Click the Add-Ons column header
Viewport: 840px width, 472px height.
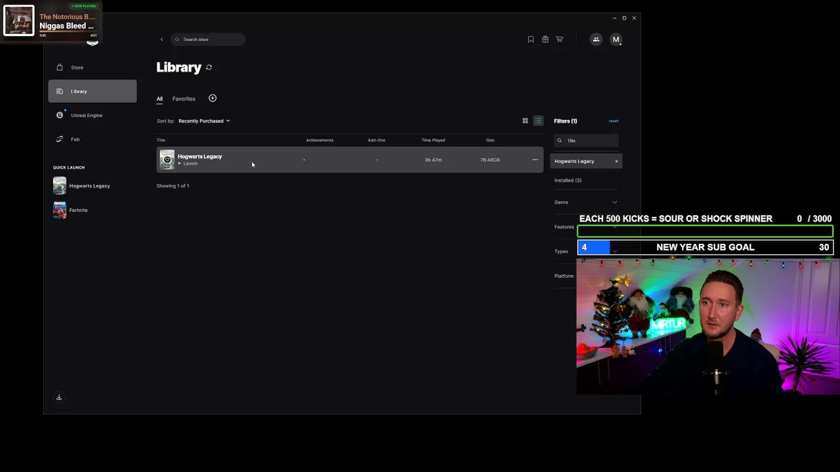(x=376, y=140)
